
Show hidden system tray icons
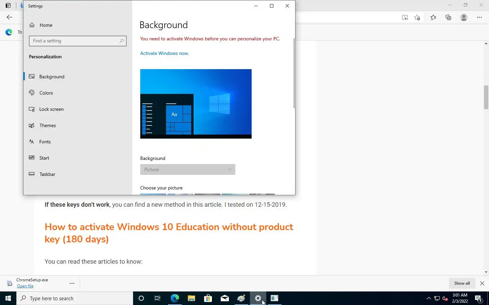429,298
